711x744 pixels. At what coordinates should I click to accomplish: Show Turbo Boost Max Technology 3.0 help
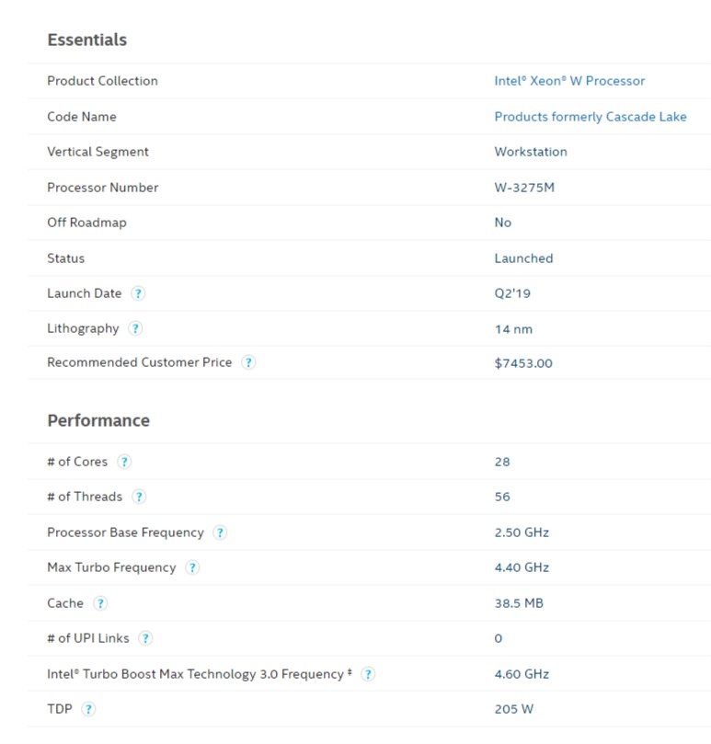(x=368, y=674)
